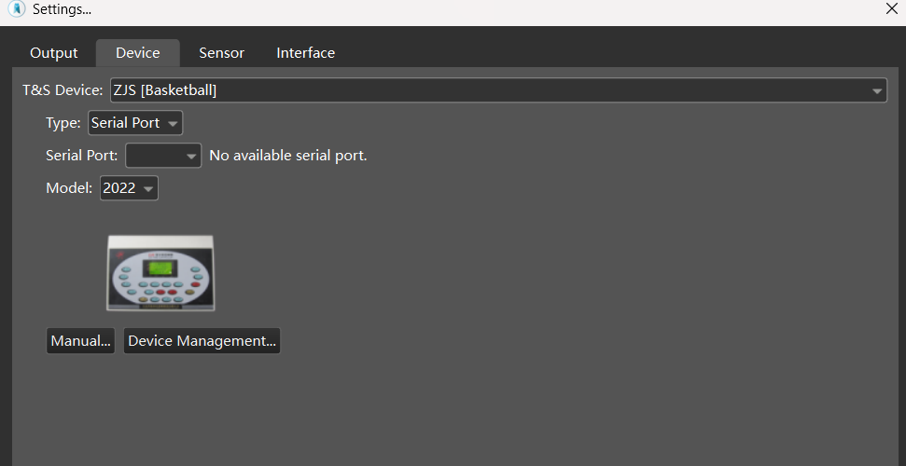Click the 'Type:' label
This screenshot has width=906, height=466.
63,123
